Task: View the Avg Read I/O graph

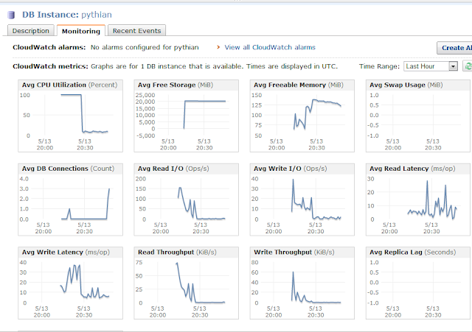Action: point(184,197)
